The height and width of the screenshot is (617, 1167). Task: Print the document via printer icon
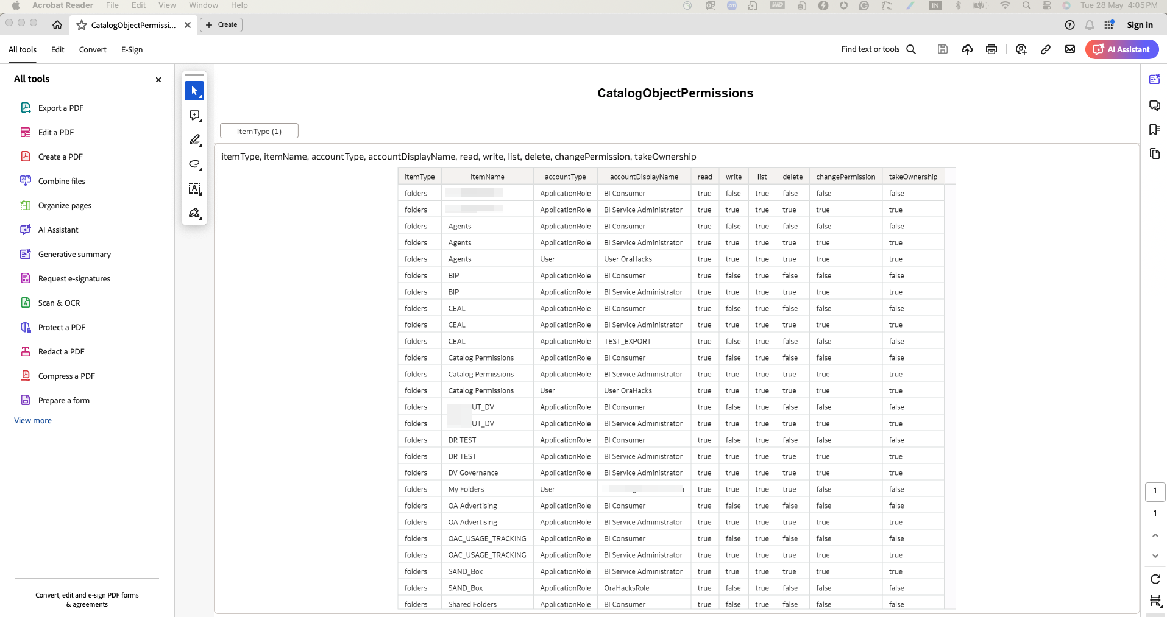[991, 49]
